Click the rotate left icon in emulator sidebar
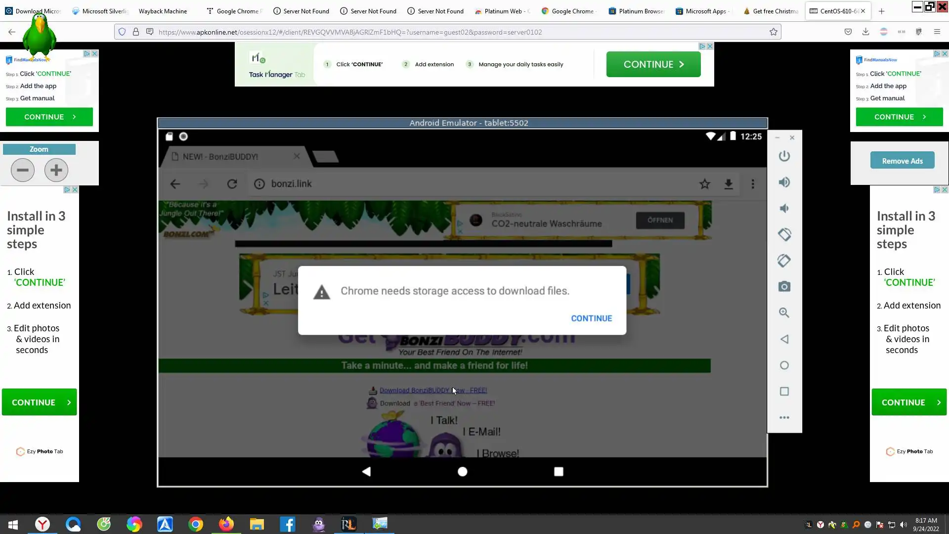The height and width of the screenshot is (534, 949). pos(784,234)
